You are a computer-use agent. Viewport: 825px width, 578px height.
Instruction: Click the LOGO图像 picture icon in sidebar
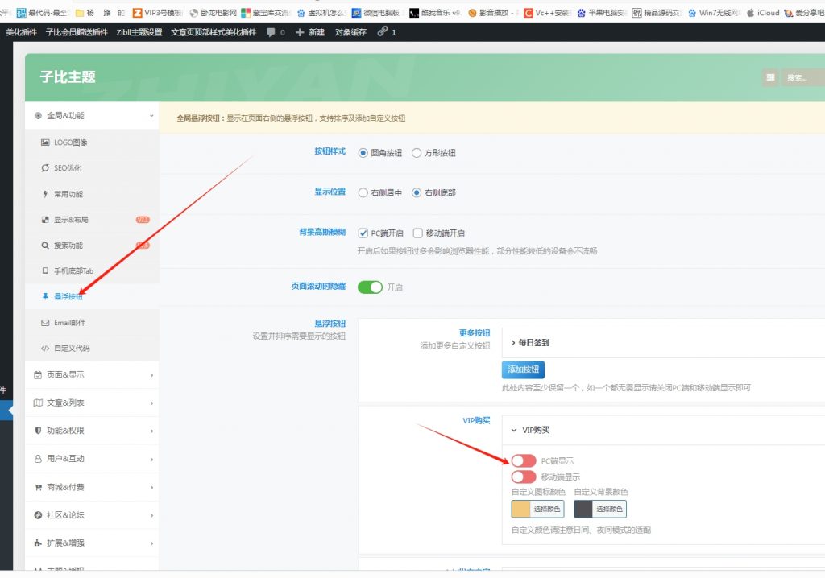point(45,142)
